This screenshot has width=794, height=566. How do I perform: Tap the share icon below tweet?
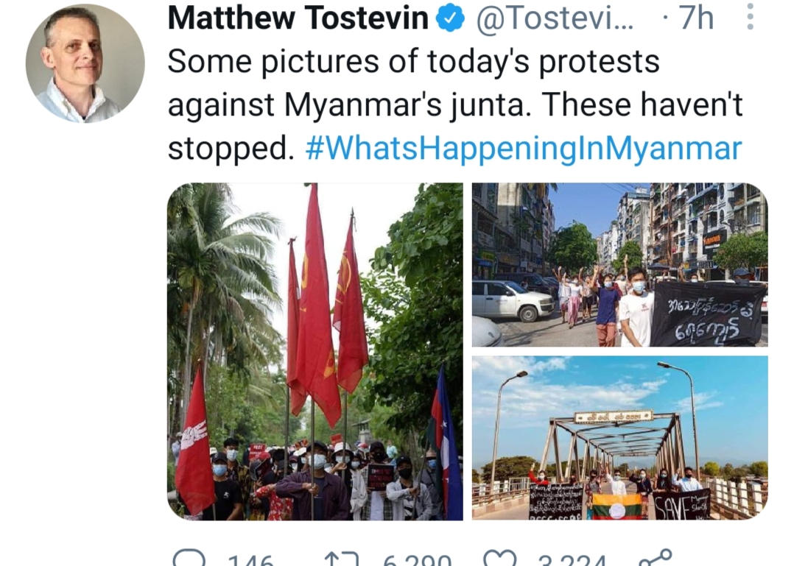point(655,557)
